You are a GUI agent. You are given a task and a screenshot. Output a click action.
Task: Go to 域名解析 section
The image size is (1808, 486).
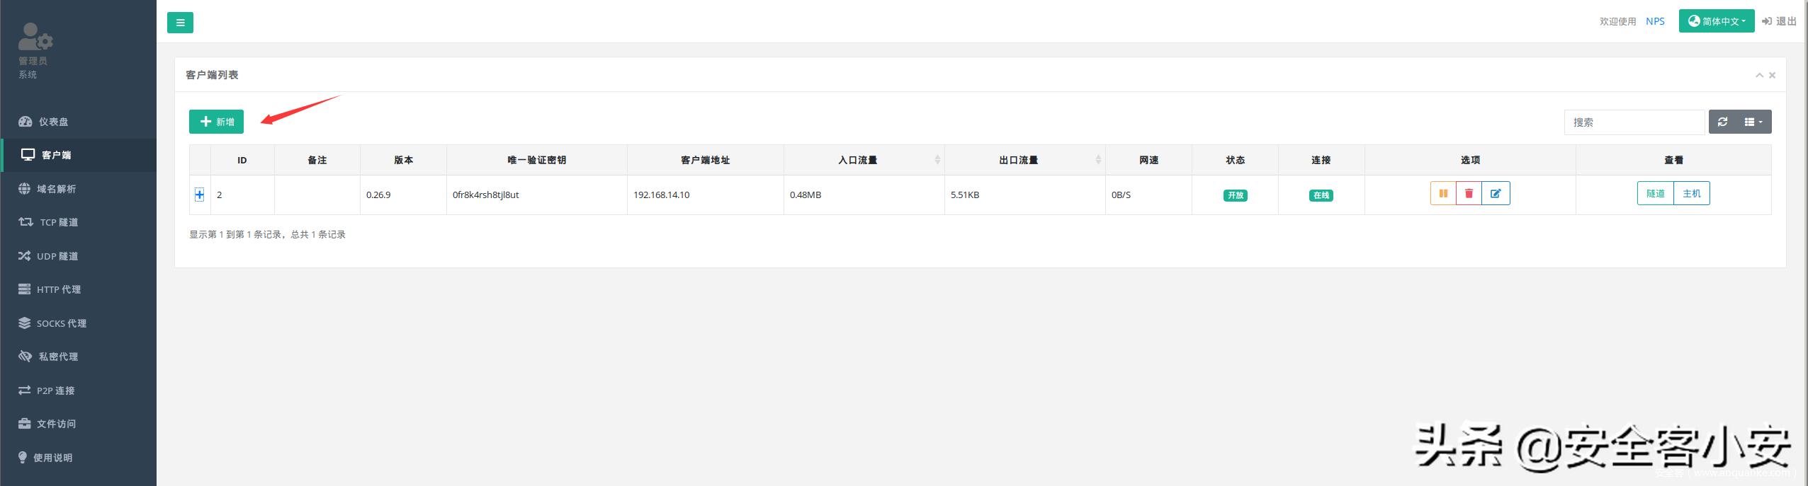coord(78,189)
